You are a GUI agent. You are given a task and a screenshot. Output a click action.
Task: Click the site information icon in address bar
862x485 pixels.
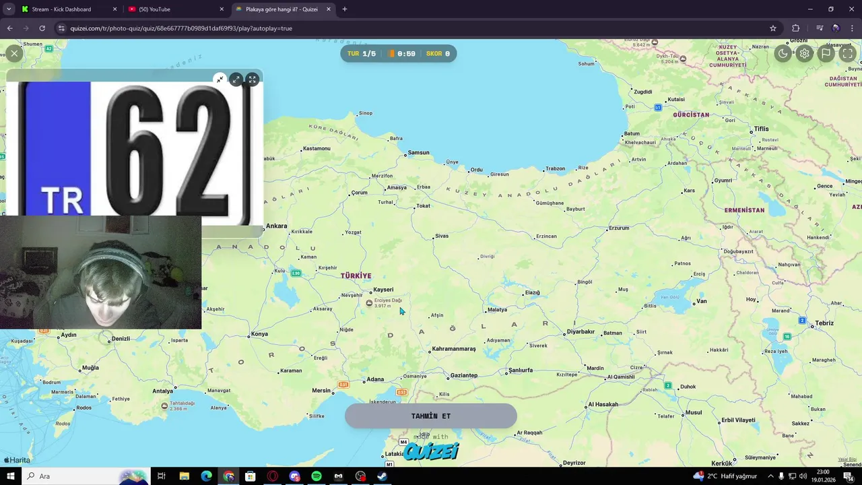click(x=61, y=28)
